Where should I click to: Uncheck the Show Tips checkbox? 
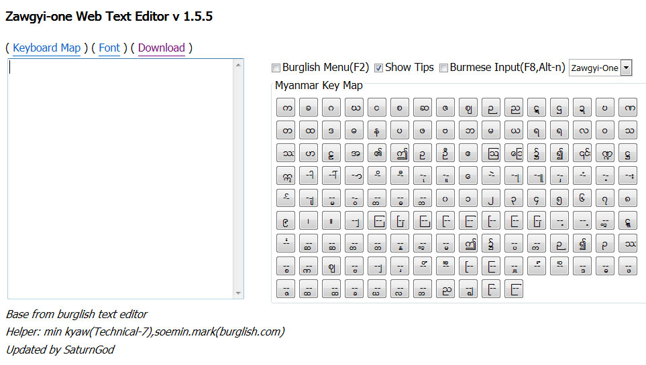(378, 68)
